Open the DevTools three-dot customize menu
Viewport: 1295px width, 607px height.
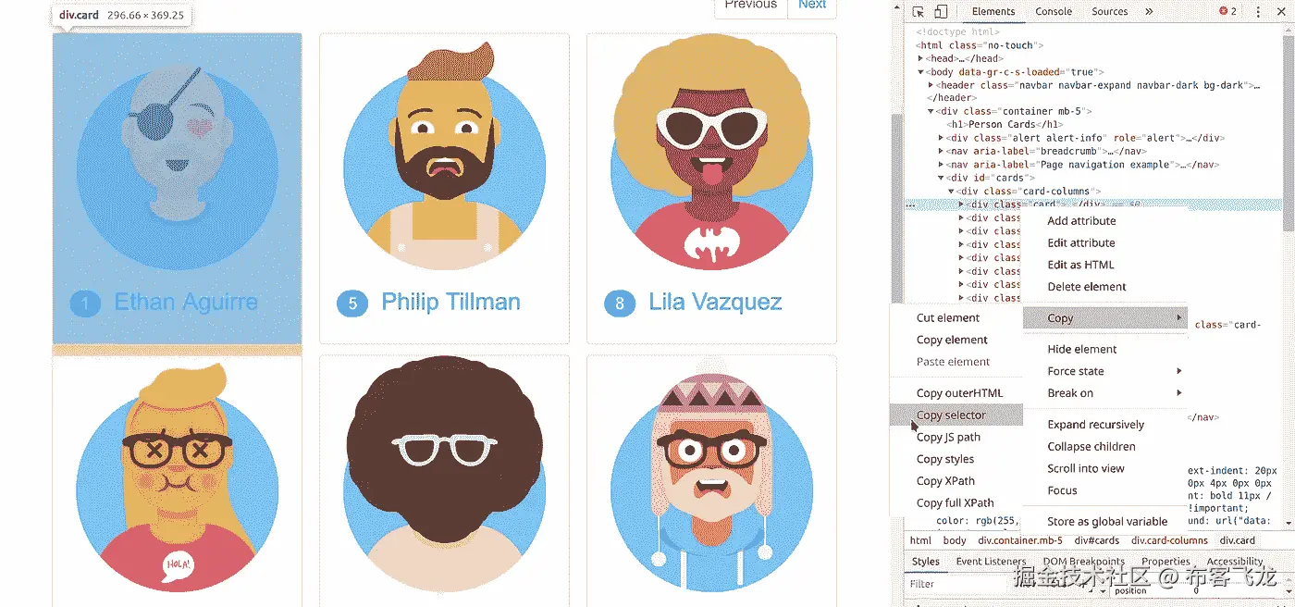1258,12
